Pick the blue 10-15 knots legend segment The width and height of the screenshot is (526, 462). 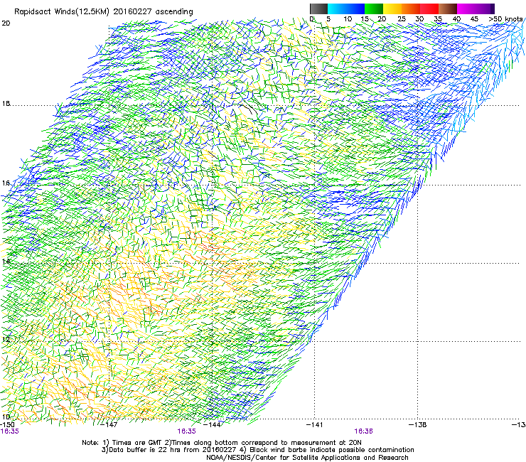click(355, 9)
